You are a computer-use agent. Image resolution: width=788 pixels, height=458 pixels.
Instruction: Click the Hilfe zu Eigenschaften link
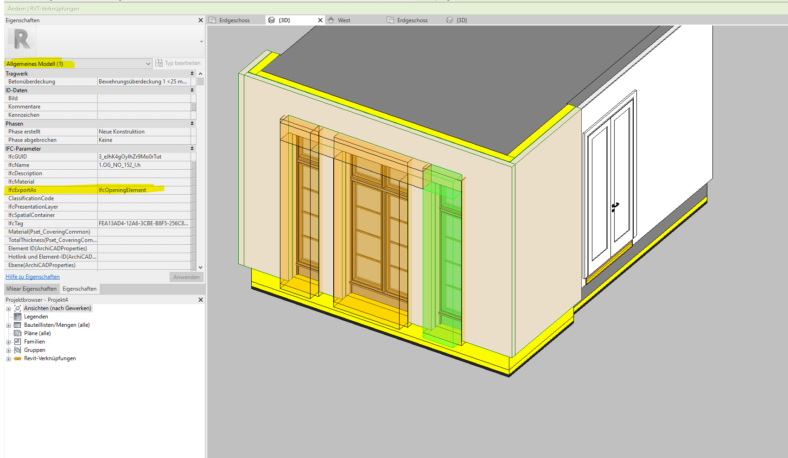[32, 277]
